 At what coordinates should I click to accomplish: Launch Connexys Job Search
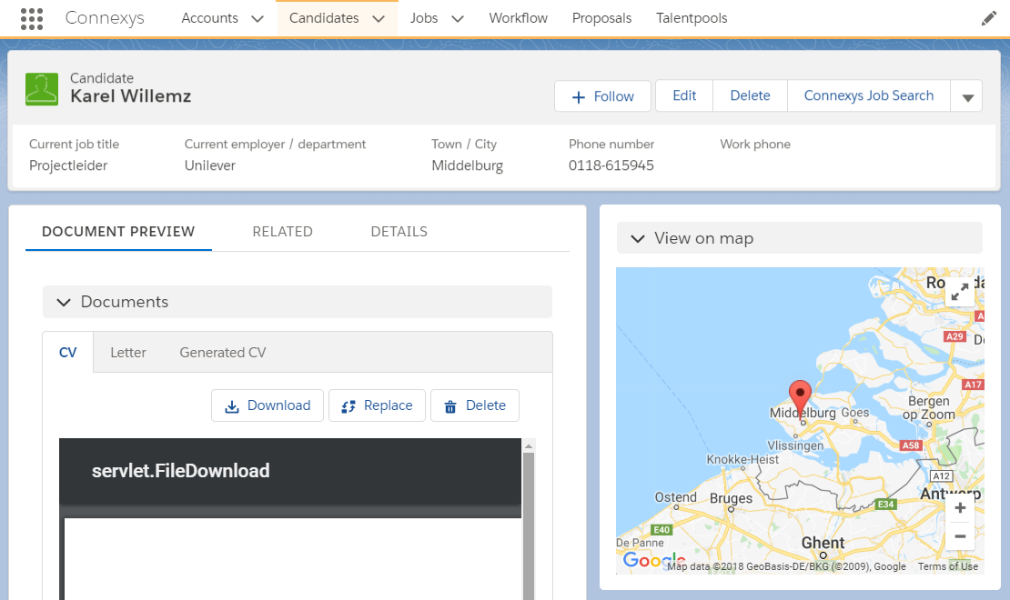pos(868,96)
